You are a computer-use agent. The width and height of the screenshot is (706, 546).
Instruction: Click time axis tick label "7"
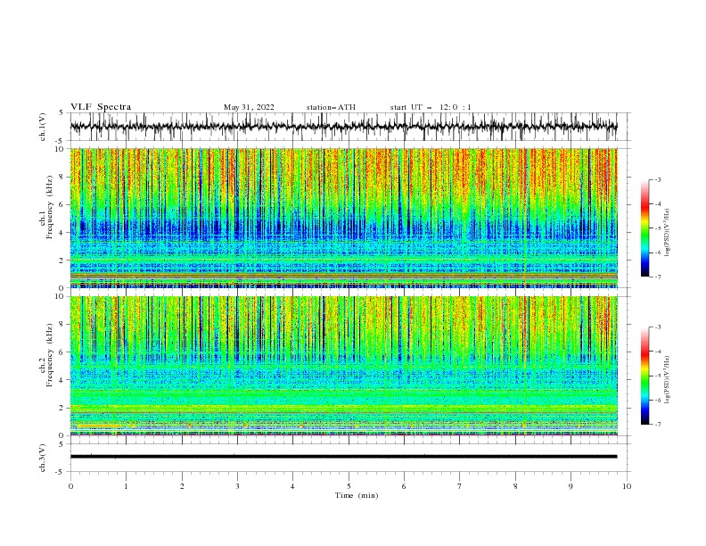coord(460,486)
